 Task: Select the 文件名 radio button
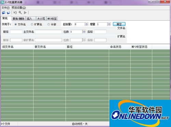pos(16,24)
